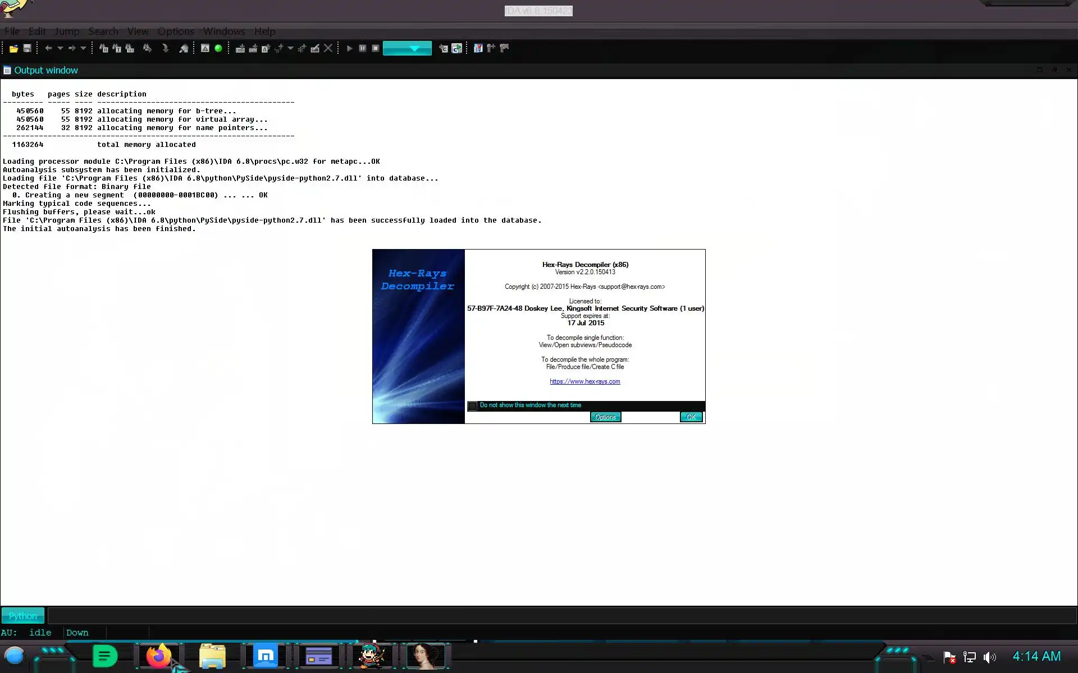The height and width of the screenshot is (673, 1078).
Task: Expand the back history dropdown arrow
Action: 60,49
